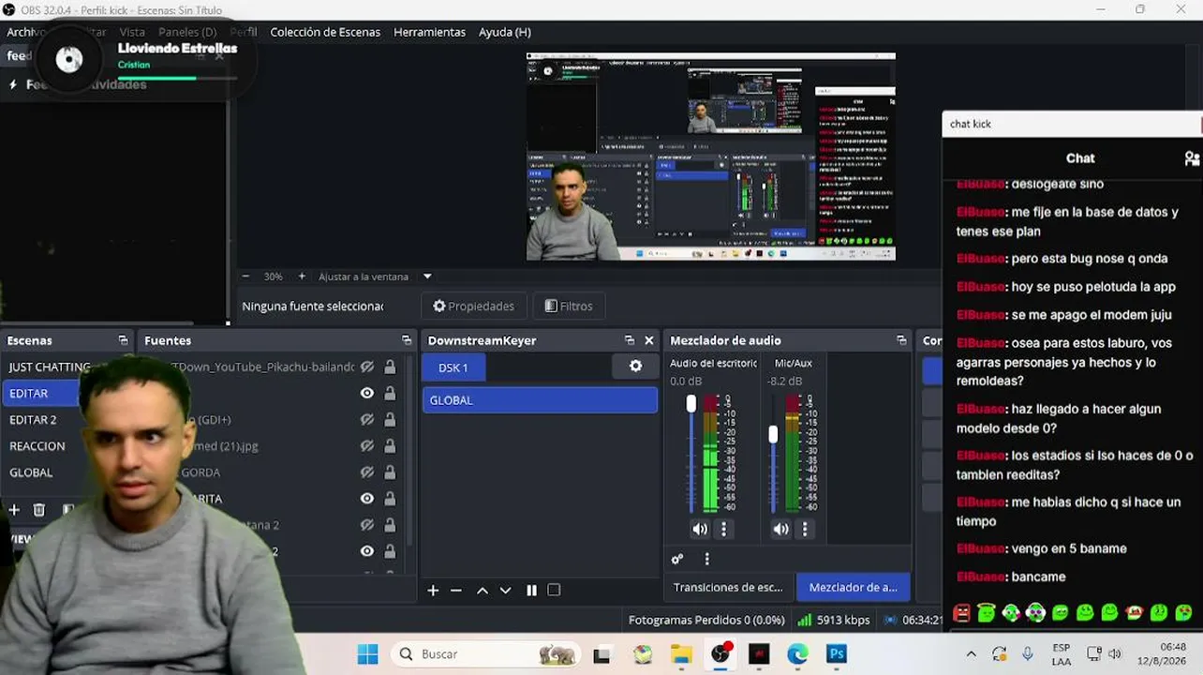Open the 'Ajustar a la ventana' zoom dropdown arrow
Image resolution: width=1203 pixels, height=675 pixels.
427,277
